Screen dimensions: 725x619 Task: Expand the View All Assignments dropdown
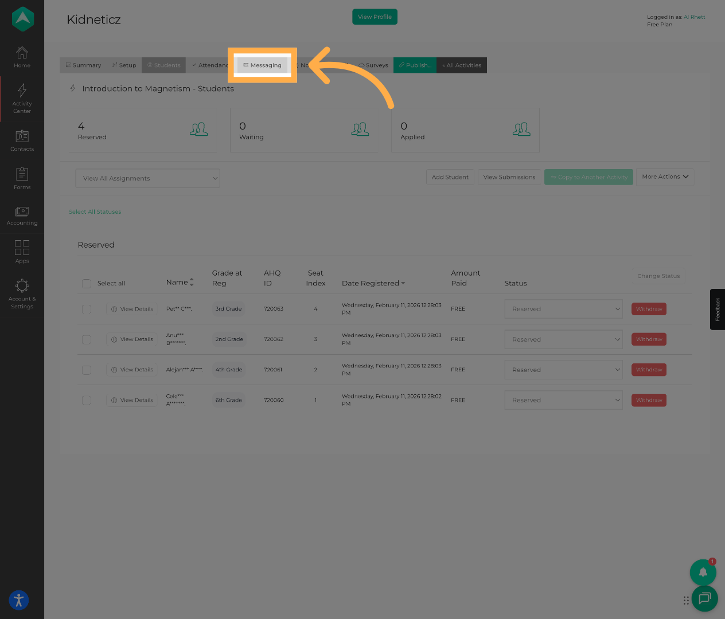[147, 178]
